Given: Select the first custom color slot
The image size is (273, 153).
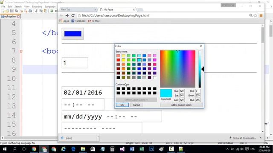Looking at the screenshot, I should coord(118,89).
